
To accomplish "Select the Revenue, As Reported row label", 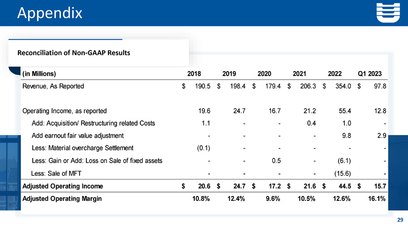I will click(53, 86).
